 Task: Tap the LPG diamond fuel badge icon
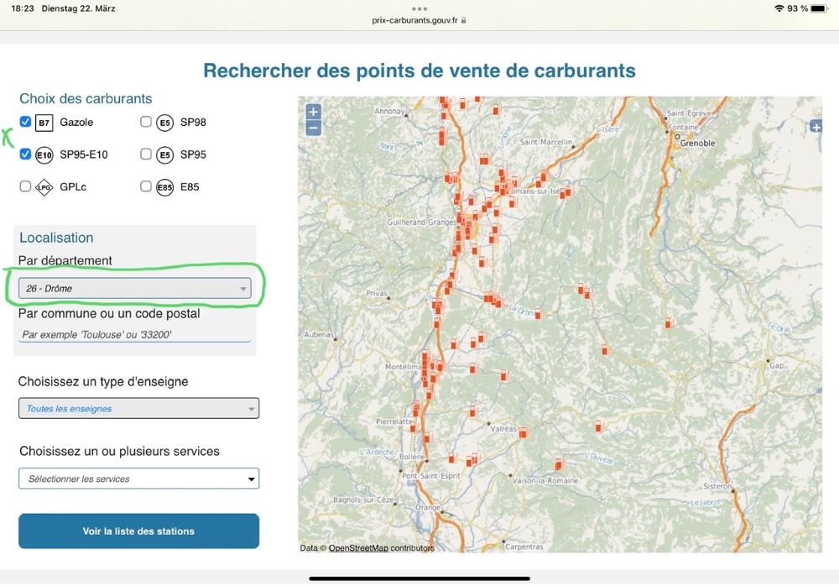44,187
